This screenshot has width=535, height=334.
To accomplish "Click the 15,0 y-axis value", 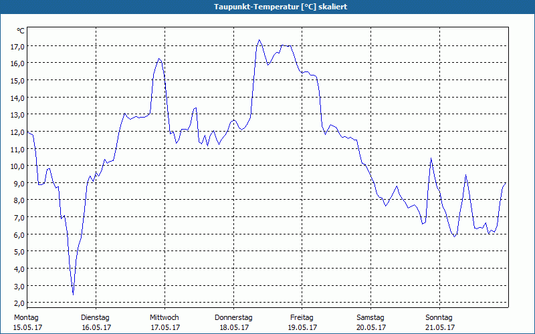I will coord(17,81).
